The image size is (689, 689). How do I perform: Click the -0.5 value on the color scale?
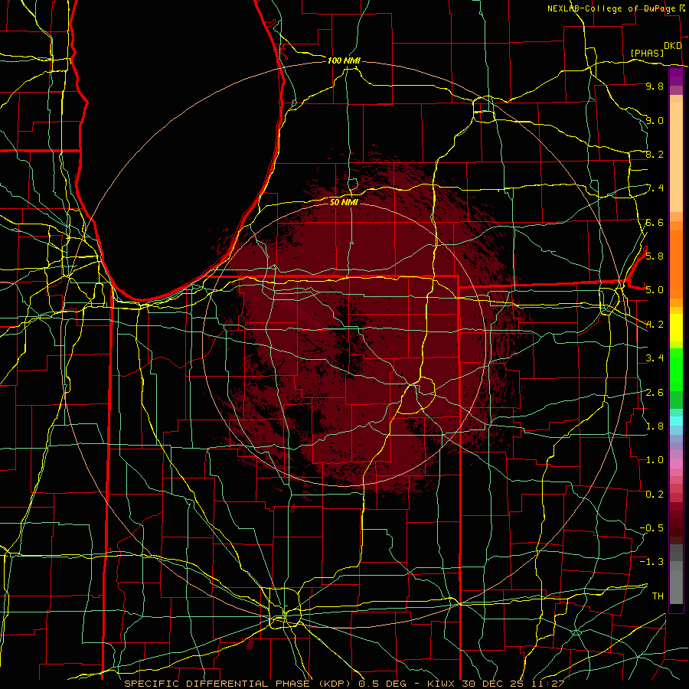pos(651,528)
